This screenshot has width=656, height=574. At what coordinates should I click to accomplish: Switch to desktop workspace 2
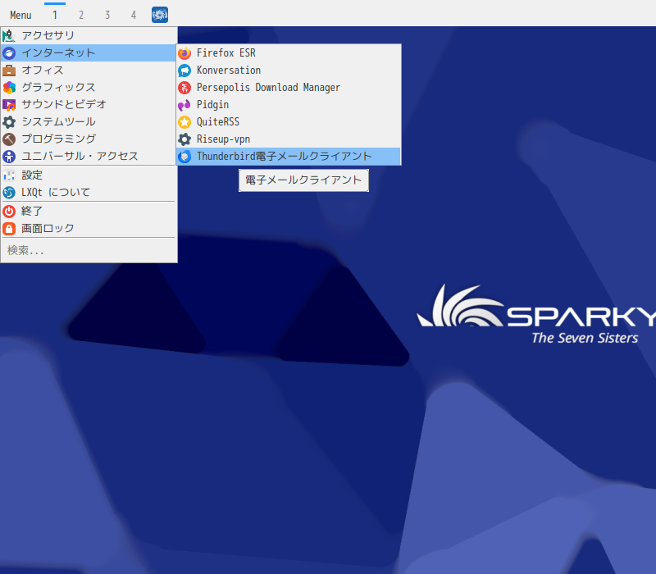81,15
